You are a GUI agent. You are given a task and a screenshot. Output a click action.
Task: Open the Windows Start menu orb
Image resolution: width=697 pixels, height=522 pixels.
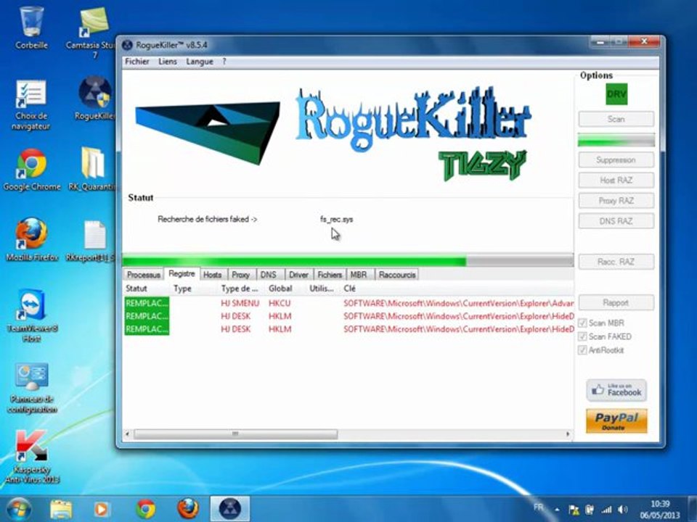(19, 509)
